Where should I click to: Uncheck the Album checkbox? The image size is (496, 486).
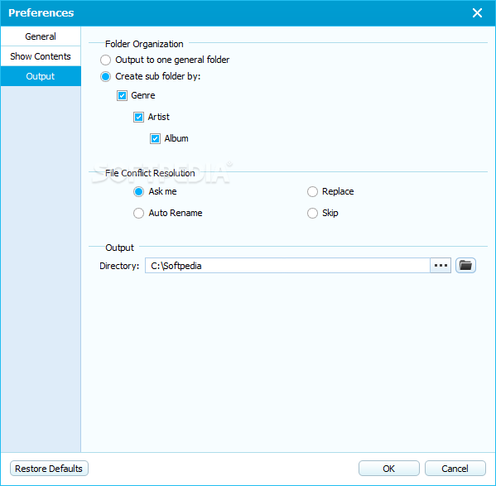click(x=155, y=138)
